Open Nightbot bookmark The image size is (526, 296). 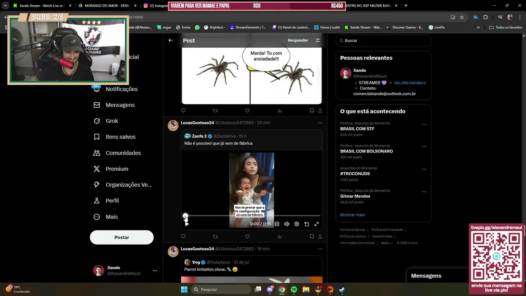click(x=214, y=28)
